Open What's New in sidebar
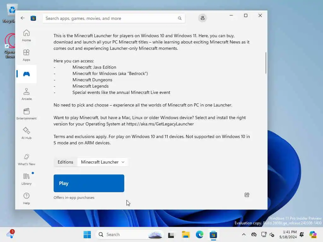 [26, 159]
